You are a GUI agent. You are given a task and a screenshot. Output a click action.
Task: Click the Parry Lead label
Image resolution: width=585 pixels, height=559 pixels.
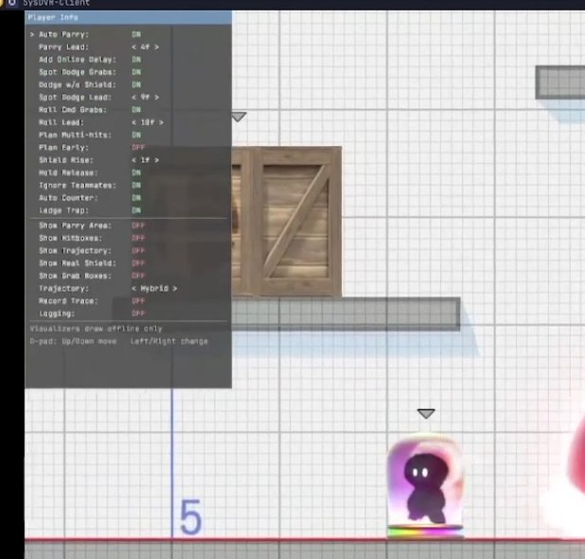tap(63, 47)
